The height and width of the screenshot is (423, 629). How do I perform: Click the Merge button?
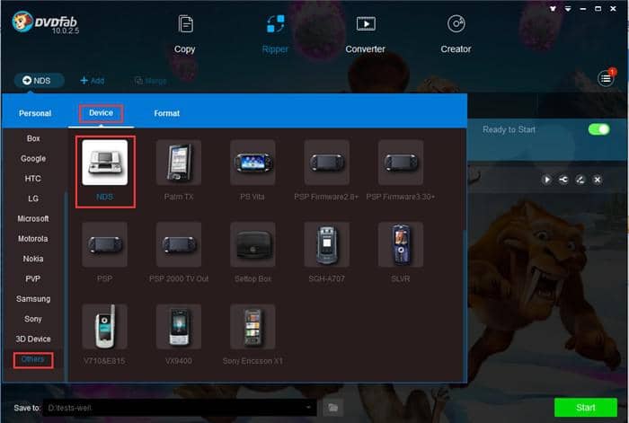151,81
